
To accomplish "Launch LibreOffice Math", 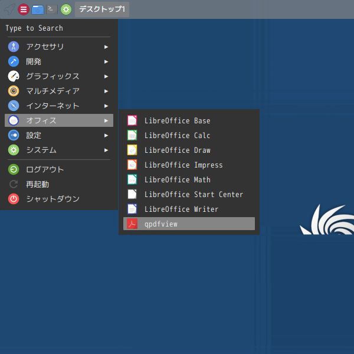I will 189,179.
